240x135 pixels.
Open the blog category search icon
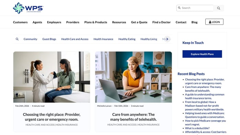click(17, 39)
